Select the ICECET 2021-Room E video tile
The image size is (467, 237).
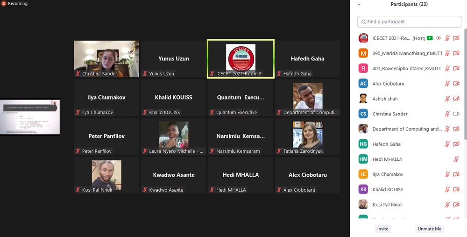241,59
